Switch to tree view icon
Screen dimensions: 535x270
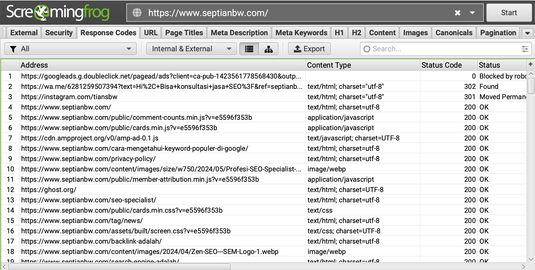point(268,49)
